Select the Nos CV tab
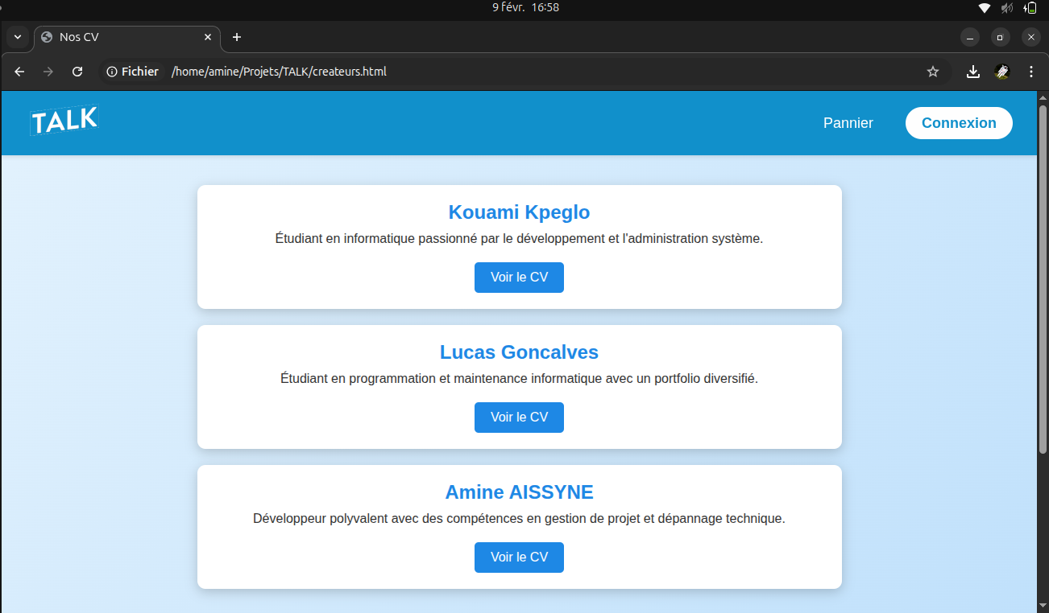Screen dimensions: 1049x613 click(121, 37)
